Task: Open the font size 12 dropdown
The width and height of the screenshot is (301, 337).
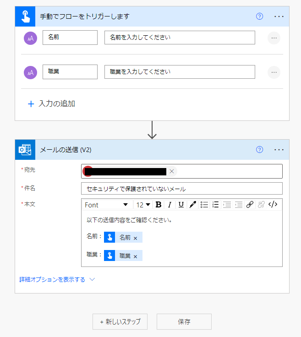Action: pos(143,205)
